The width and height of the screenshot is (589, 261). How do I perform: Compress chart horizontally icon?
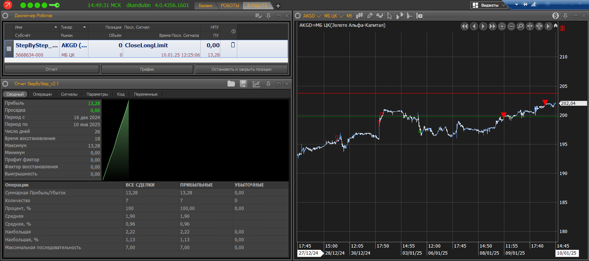point(530,26)
